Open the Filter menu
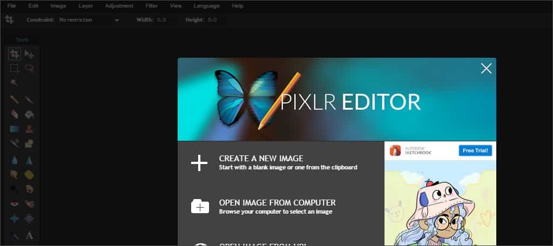This screenshot has height=246, width=553. pos(152,6)
